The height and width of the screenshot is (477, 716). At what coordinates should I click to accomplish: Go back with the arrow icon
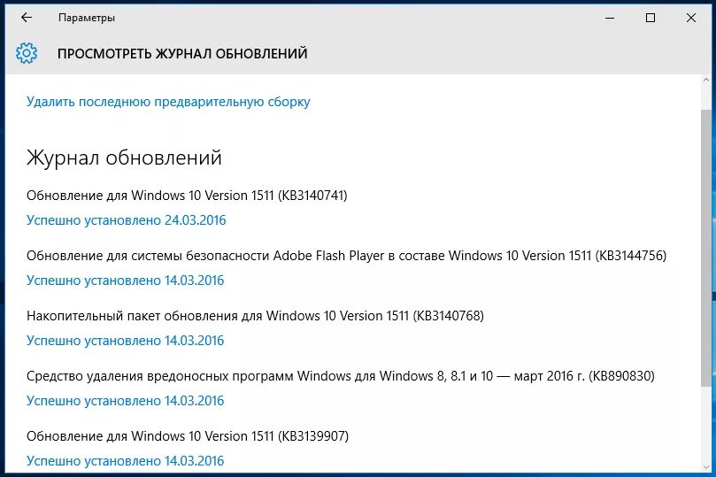[x=27, y=18]
